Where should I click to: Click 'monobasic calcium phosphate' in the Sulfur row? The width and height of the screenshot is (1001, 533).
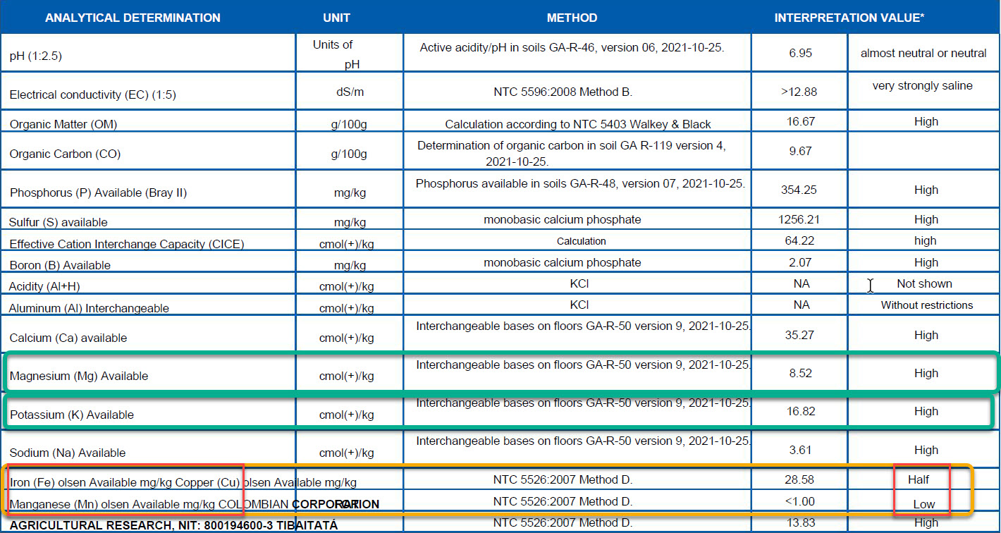coord(563,219)
